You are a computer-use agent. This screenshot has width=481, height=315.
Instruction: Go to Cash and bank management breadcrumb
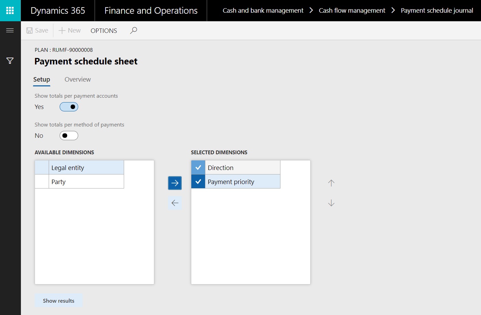(263, 11)
